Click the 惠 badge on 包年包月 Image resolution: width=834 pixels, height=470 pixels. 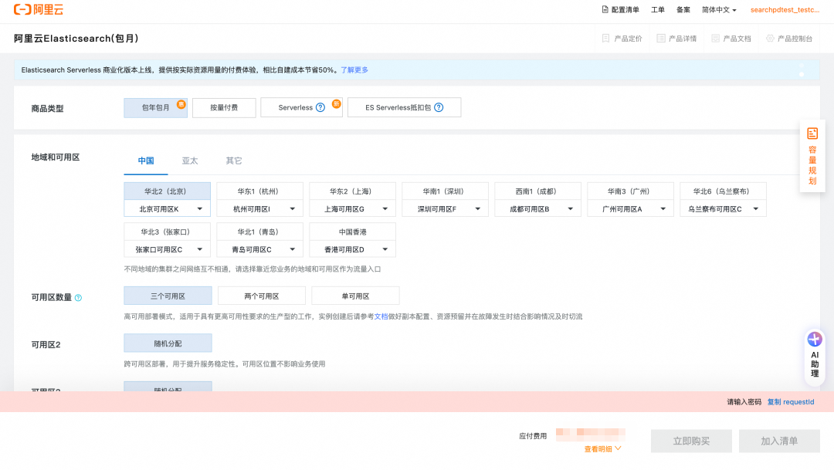[181, 104]
